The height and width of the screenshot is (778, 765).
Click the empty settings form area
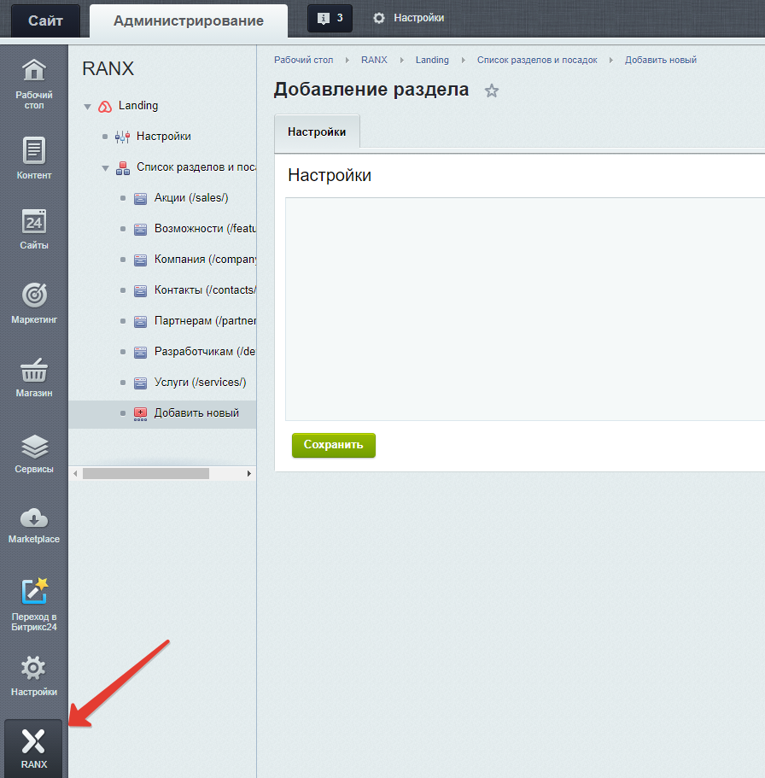pos(525,309)
